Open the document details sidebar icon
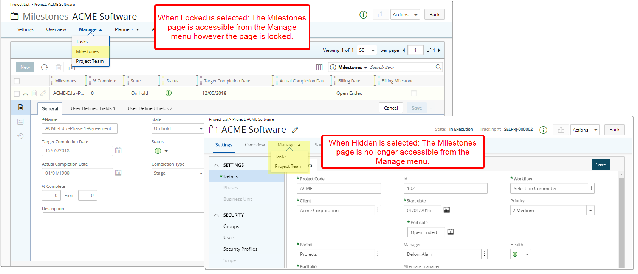638x274 pixels. point(20,107)
